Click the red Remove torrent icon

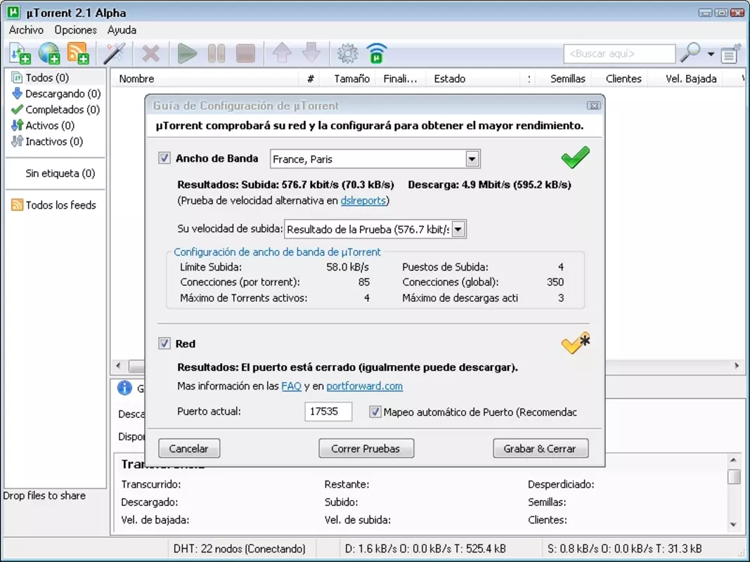(x=150, y=53)
